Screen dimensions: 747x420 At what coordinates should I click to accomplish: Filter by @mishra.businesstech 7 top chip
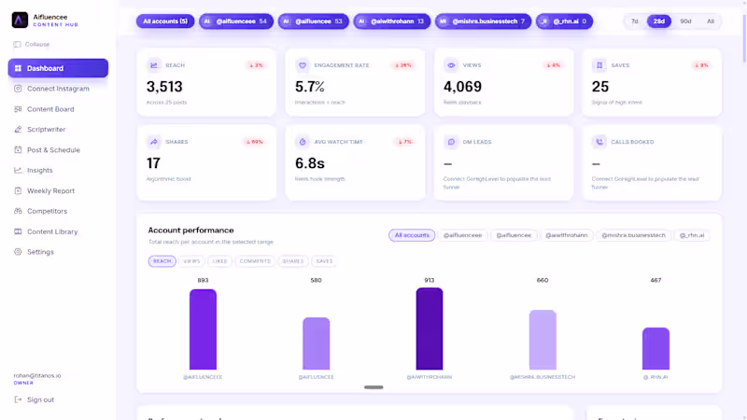click(x=483, y=21)
